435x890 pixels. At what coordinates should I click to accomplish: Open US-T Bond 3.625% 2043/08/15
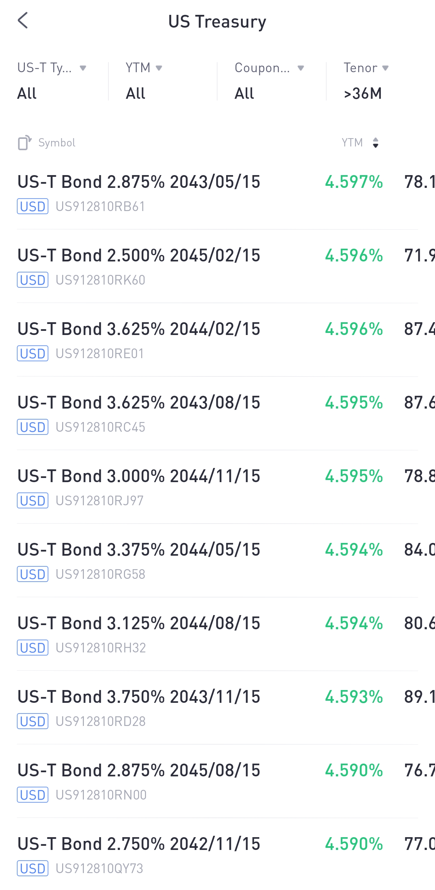tap(139, 402)
